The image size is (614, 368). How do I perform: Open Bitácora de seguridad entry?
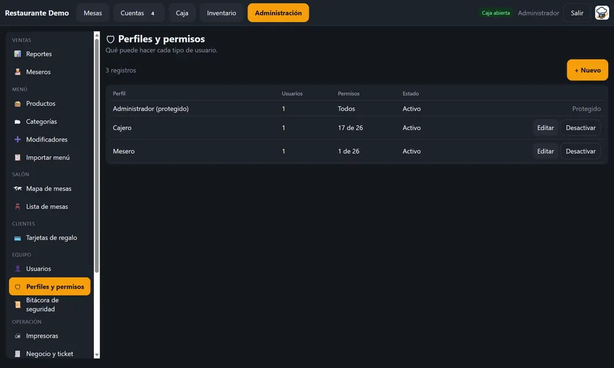[x=50, y=305]
